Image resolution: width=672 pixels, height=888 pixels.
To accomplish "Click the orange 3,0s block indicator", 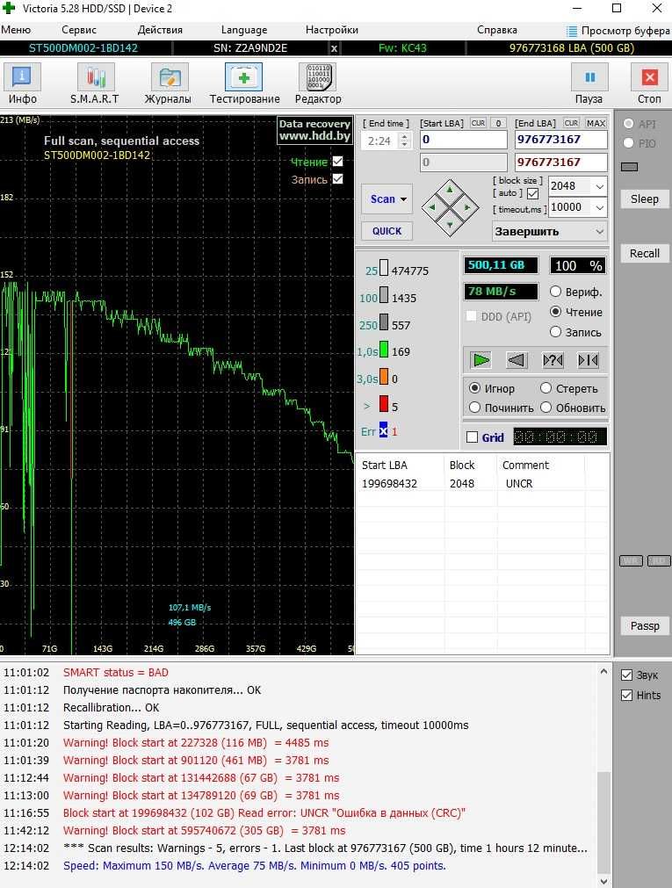I will point(384,377).
